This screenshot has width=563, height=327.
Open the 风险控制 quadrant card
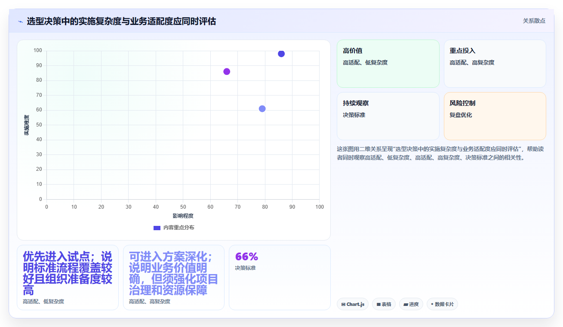[495, 116]
